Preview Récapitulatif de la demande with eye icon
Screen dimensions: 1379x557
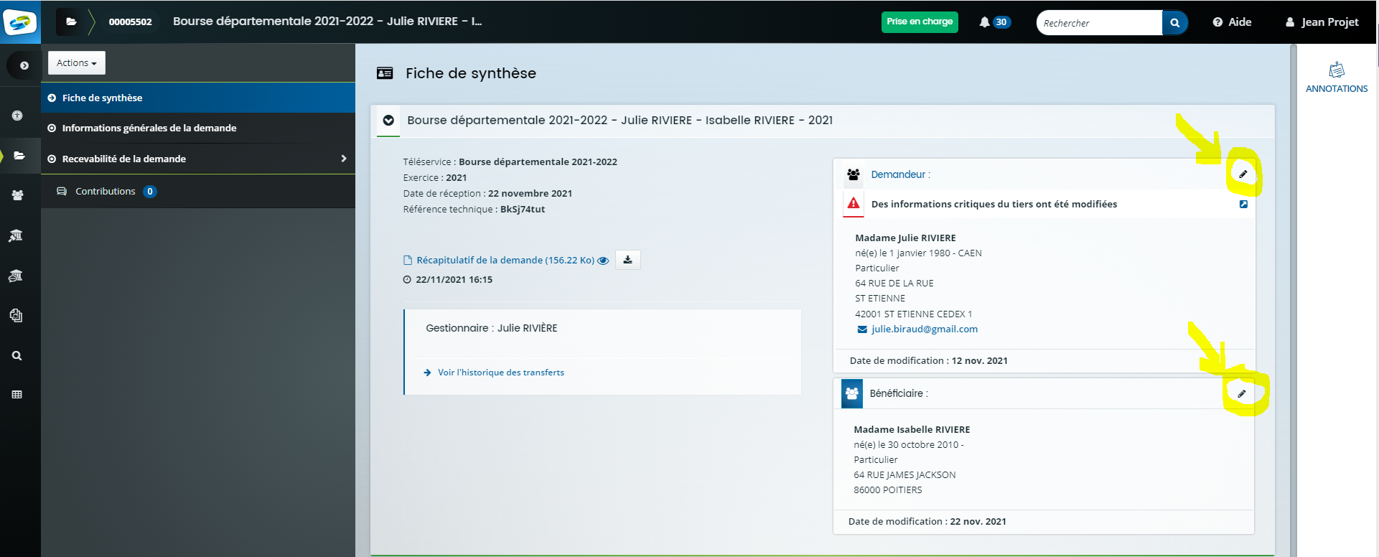pos(603,261)
